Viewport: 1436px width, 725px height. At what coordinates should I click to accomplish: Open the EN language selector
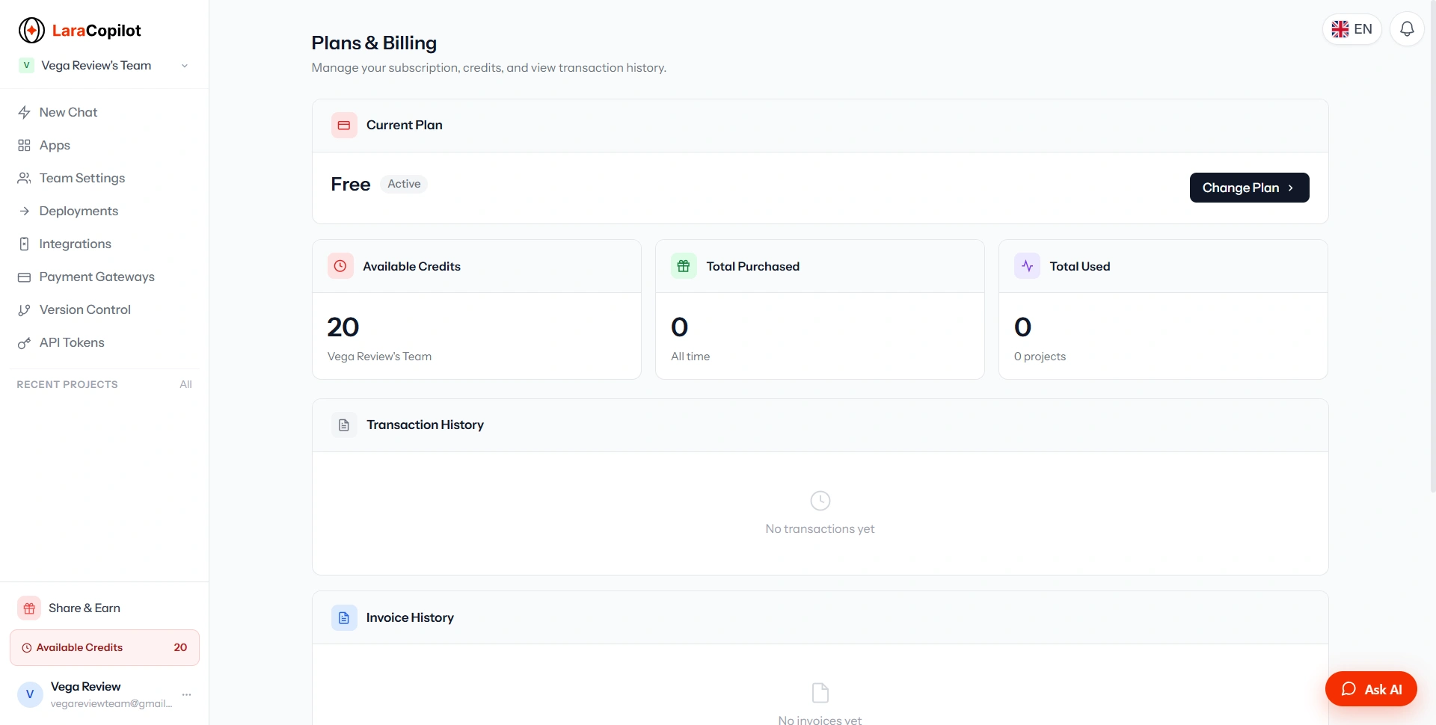[x=1352, y=29]
